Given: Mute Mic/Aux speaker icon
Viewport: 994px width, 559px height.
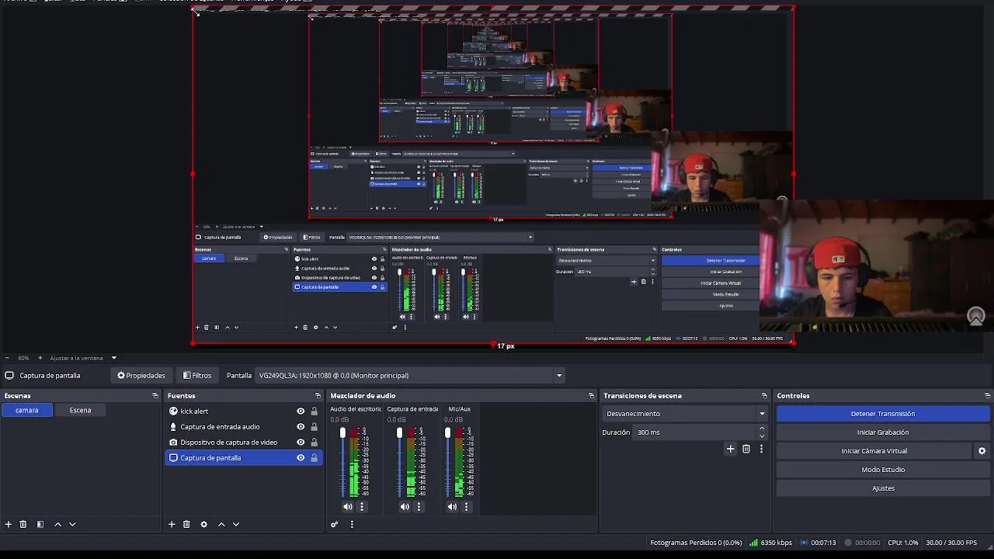Looking at the screenshot, I should tap(453, 506).
